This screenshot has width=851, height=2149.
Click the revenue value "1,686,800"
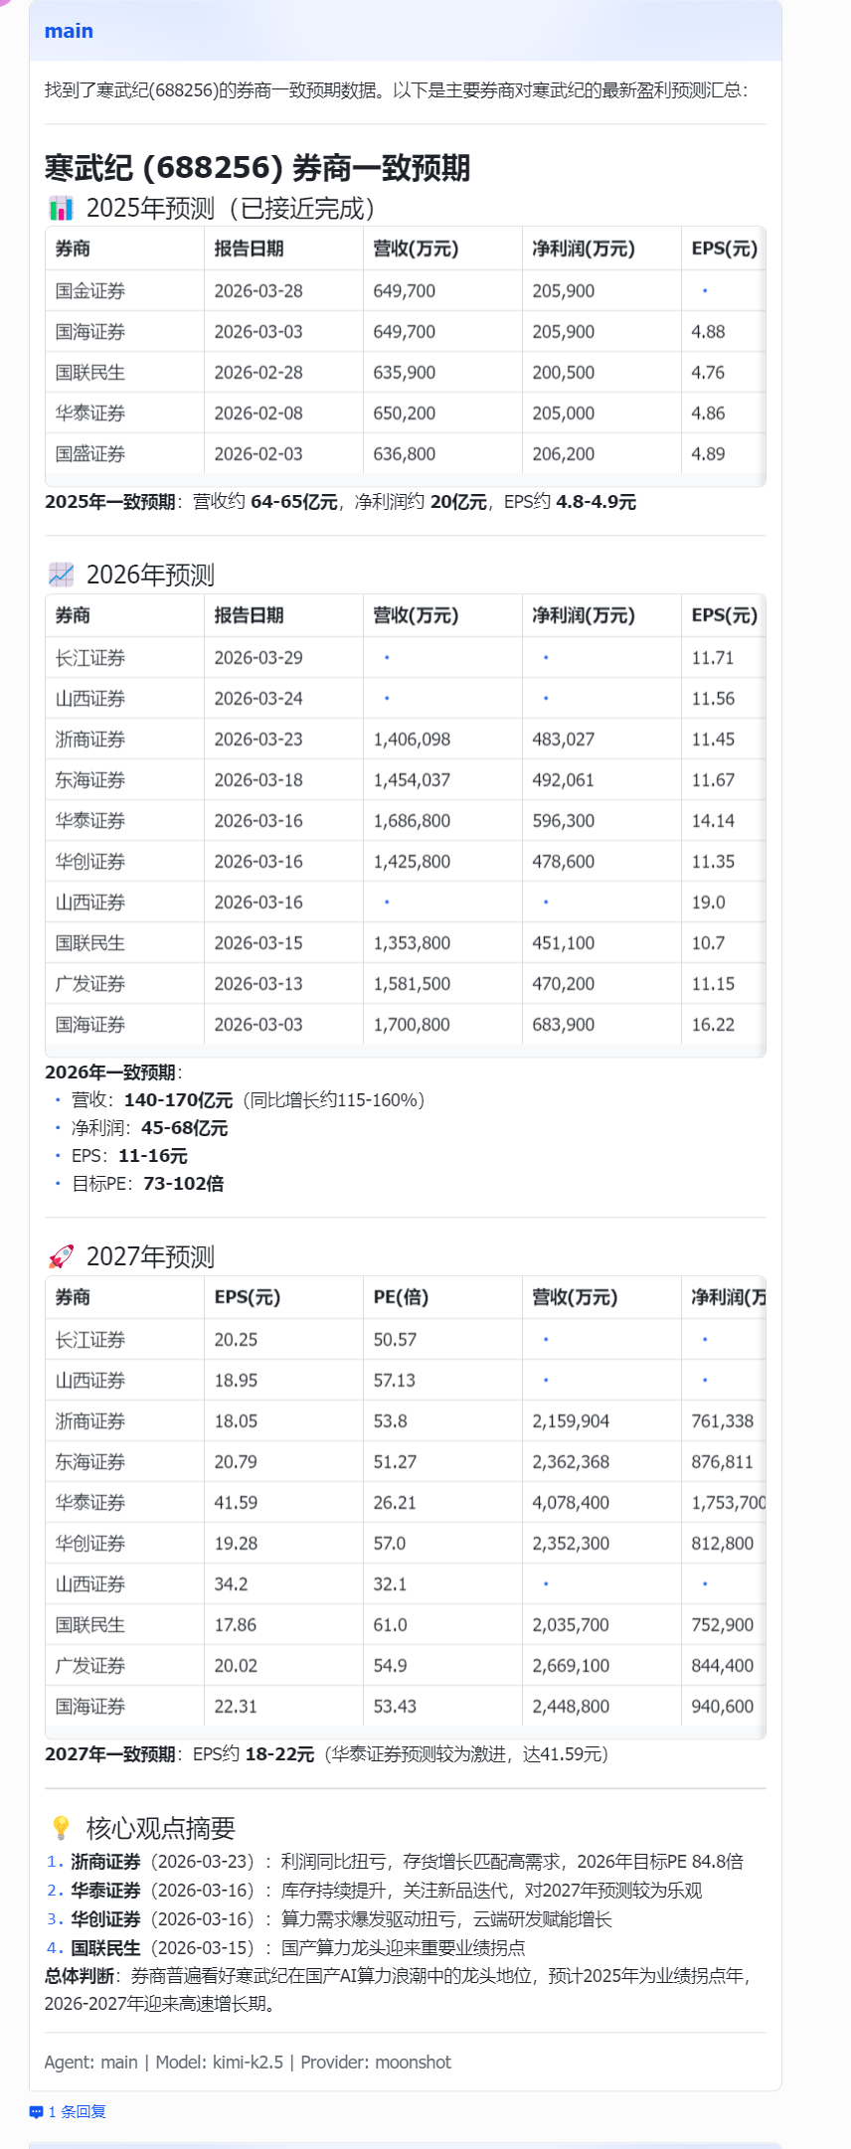pos(413,821)
